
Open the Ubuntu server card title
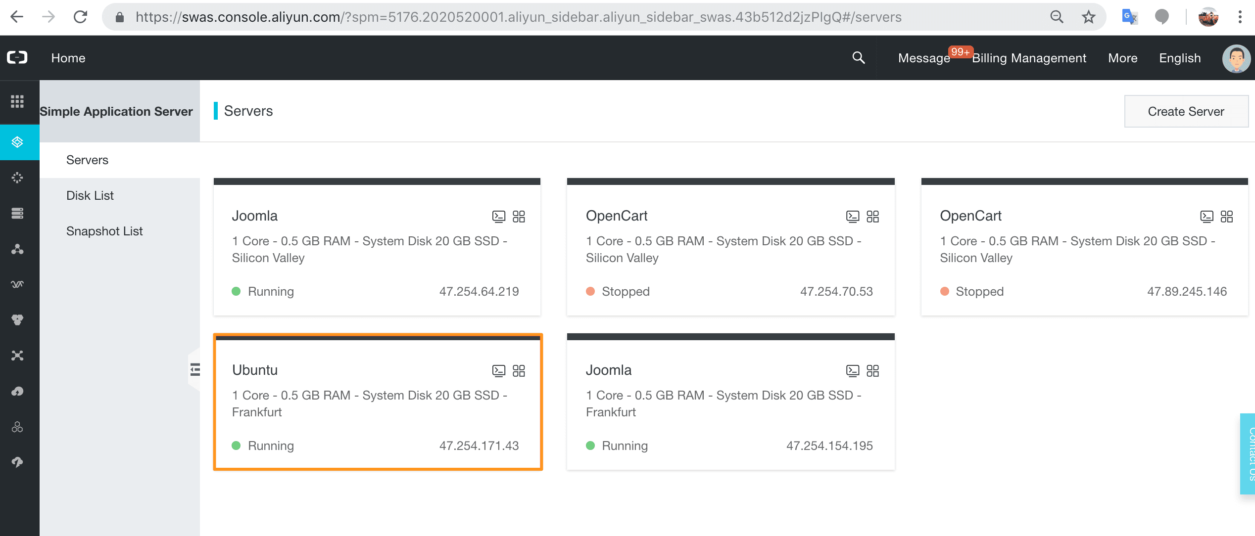255,370
